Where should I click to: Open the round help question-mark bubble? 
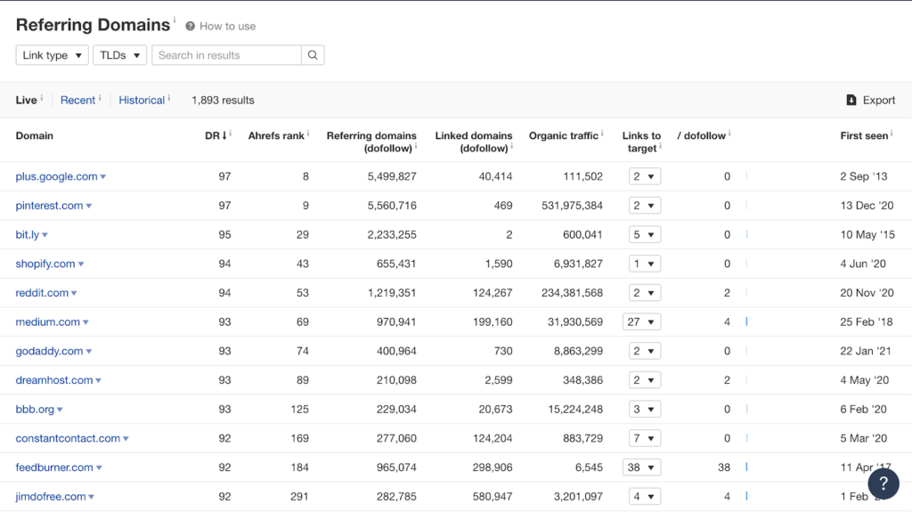[883, 483]
